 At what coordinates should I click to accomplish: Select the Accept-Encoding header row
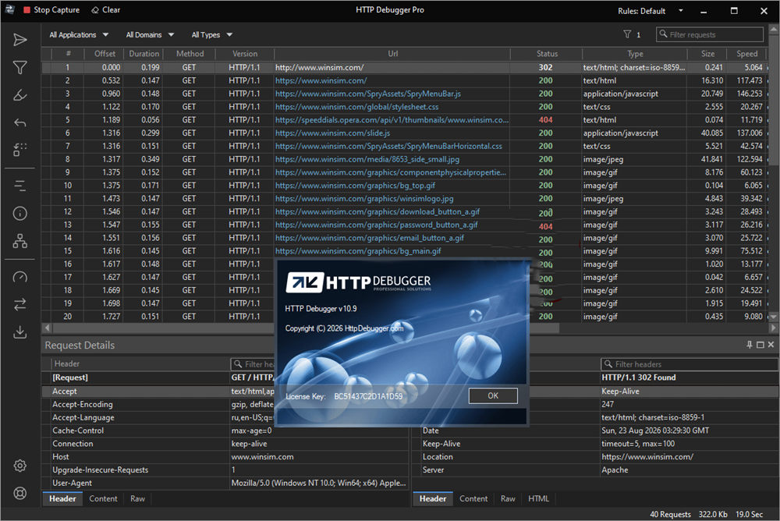tap(225, 405)
